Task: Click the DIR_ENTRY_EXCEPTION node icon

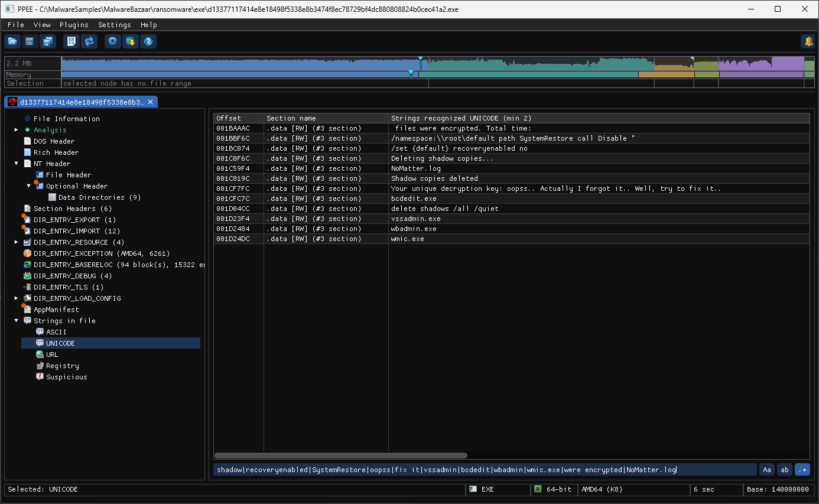Action: click(27, 253)
